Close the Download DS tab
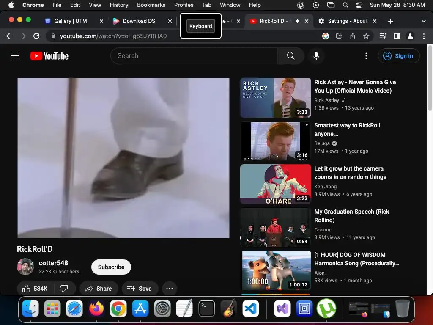 170,21
